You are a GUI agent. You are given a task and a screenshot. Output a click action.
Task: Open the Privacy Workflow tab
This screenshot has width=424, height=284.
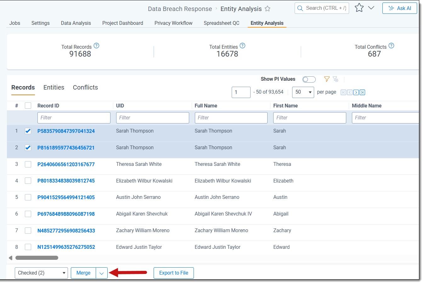173,23
